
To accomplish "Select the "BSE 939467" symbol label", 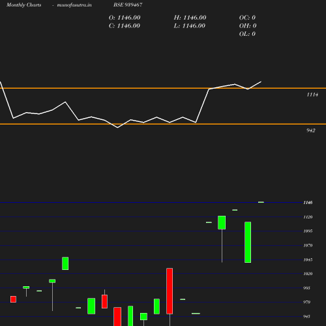I will click(x=128, y=5).
